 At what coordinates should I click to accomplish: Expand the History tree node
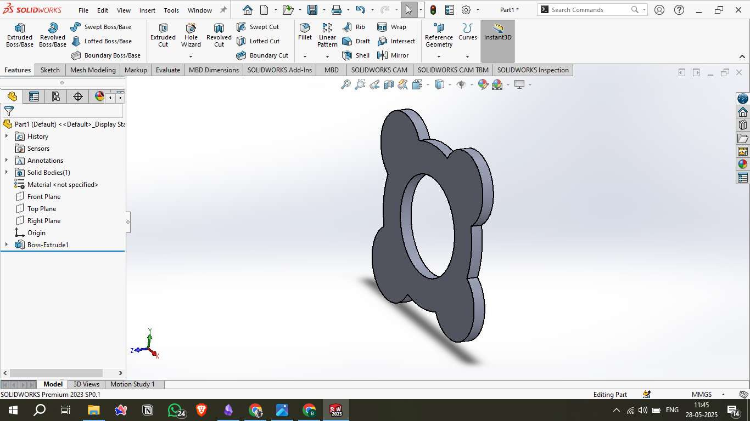point(7,136)
